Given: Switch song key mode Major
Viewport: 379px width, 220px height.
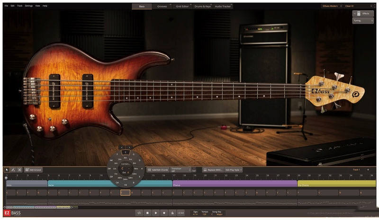Looking at the screenshot, I should 219,214.
